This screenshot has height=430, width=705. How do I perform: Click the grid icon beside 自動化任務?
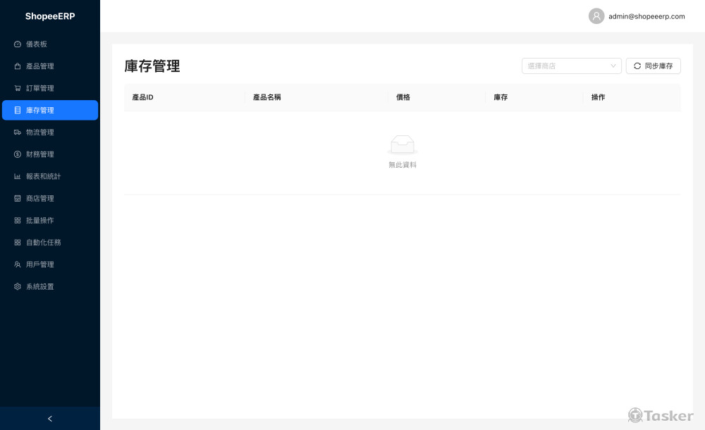click(x=18, y=242)
